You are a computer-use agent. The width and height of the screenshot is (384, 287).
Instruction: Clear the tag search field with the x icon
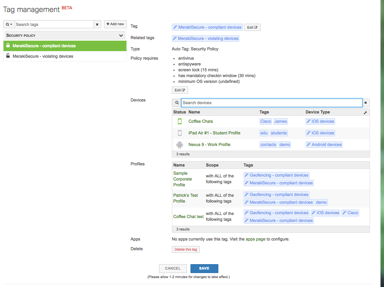97,24
